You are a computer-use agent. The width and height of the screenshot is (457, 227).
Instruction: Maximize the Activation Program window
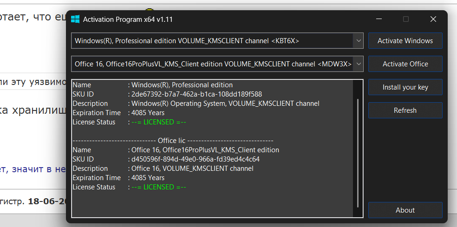pyautogui.click(x=406, y=19)
